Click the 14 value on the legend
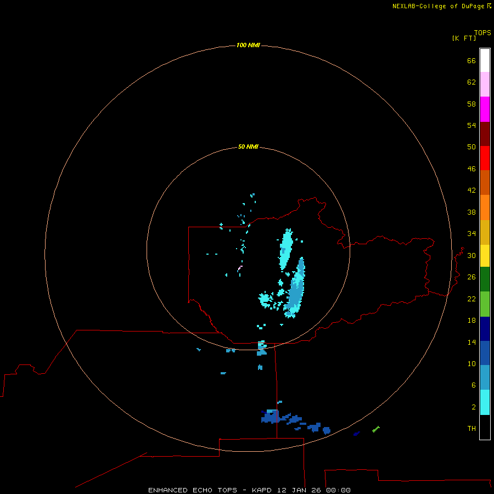 471,342
